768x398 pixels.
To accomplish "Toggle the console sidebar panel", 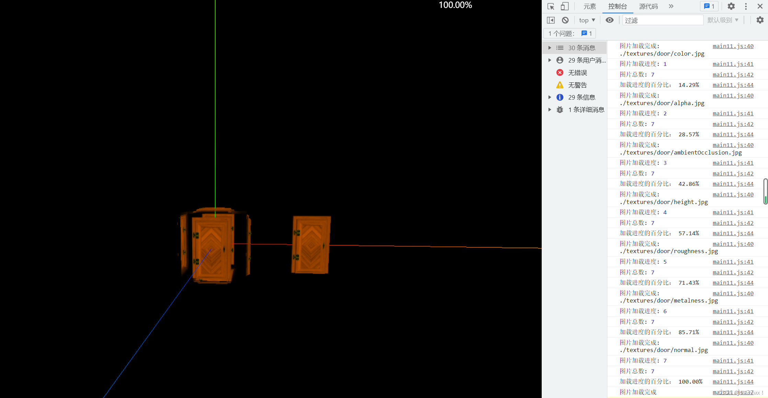I will tap(551, 20).
